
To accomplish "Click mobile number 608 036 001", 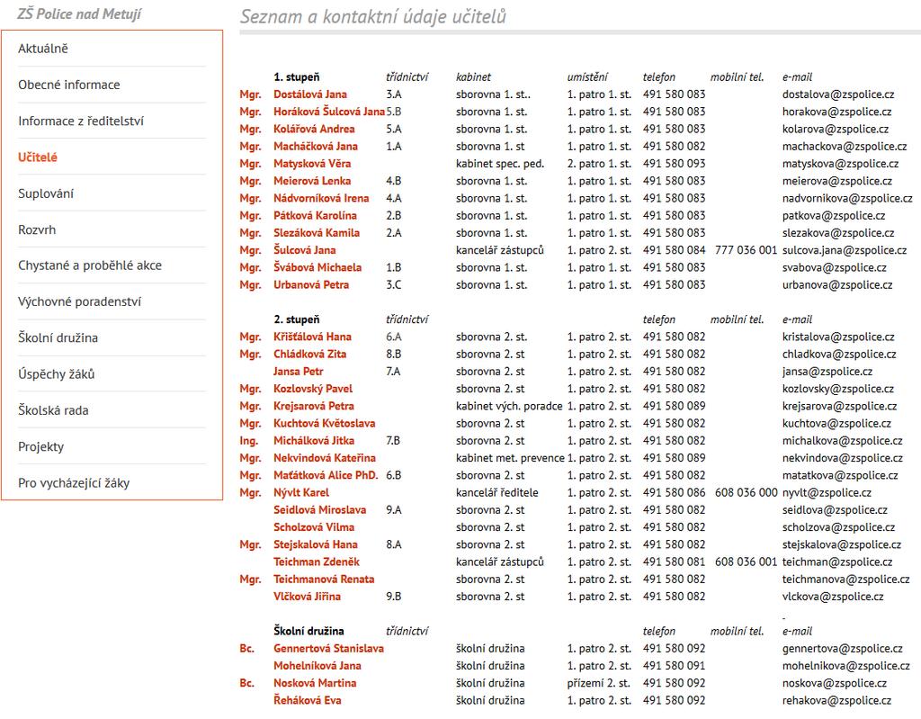I will tap(746, 562).
